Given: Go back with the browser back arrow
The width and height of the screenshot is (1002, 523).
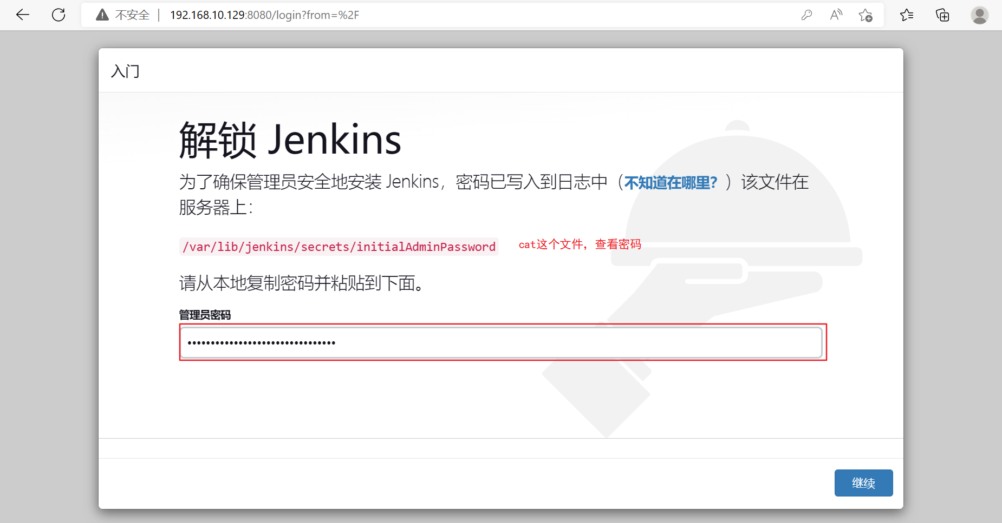Looking at the screenshot, I should point(23,15).
